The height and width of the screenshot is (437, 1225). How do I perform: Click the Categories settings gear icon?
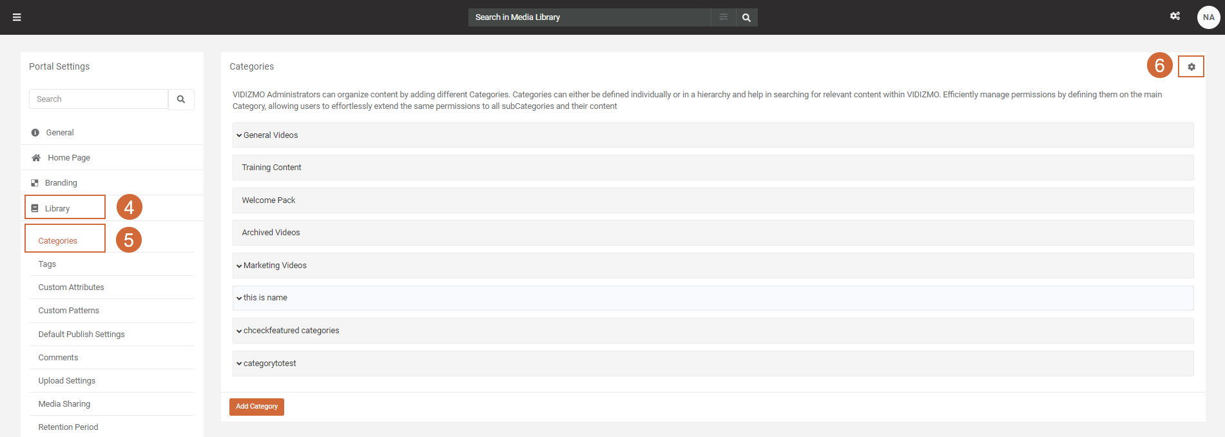[x=1191, y=67]
